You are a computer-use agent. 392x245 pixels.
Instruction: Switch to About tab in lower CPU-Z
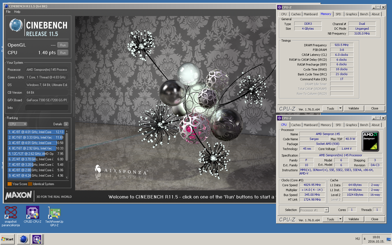click(x=376, y=125)
